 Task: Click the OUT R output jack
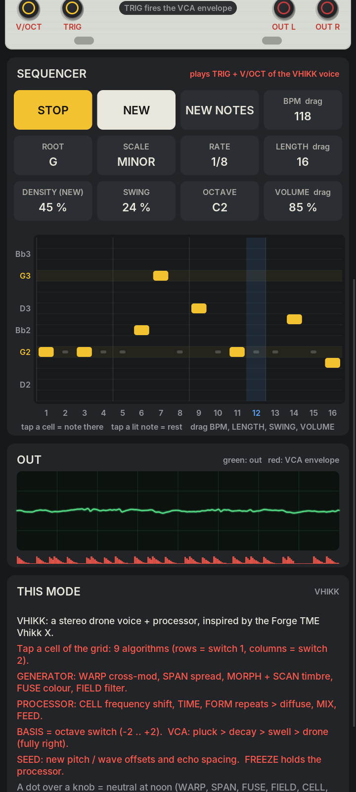[x=327, y=8]
